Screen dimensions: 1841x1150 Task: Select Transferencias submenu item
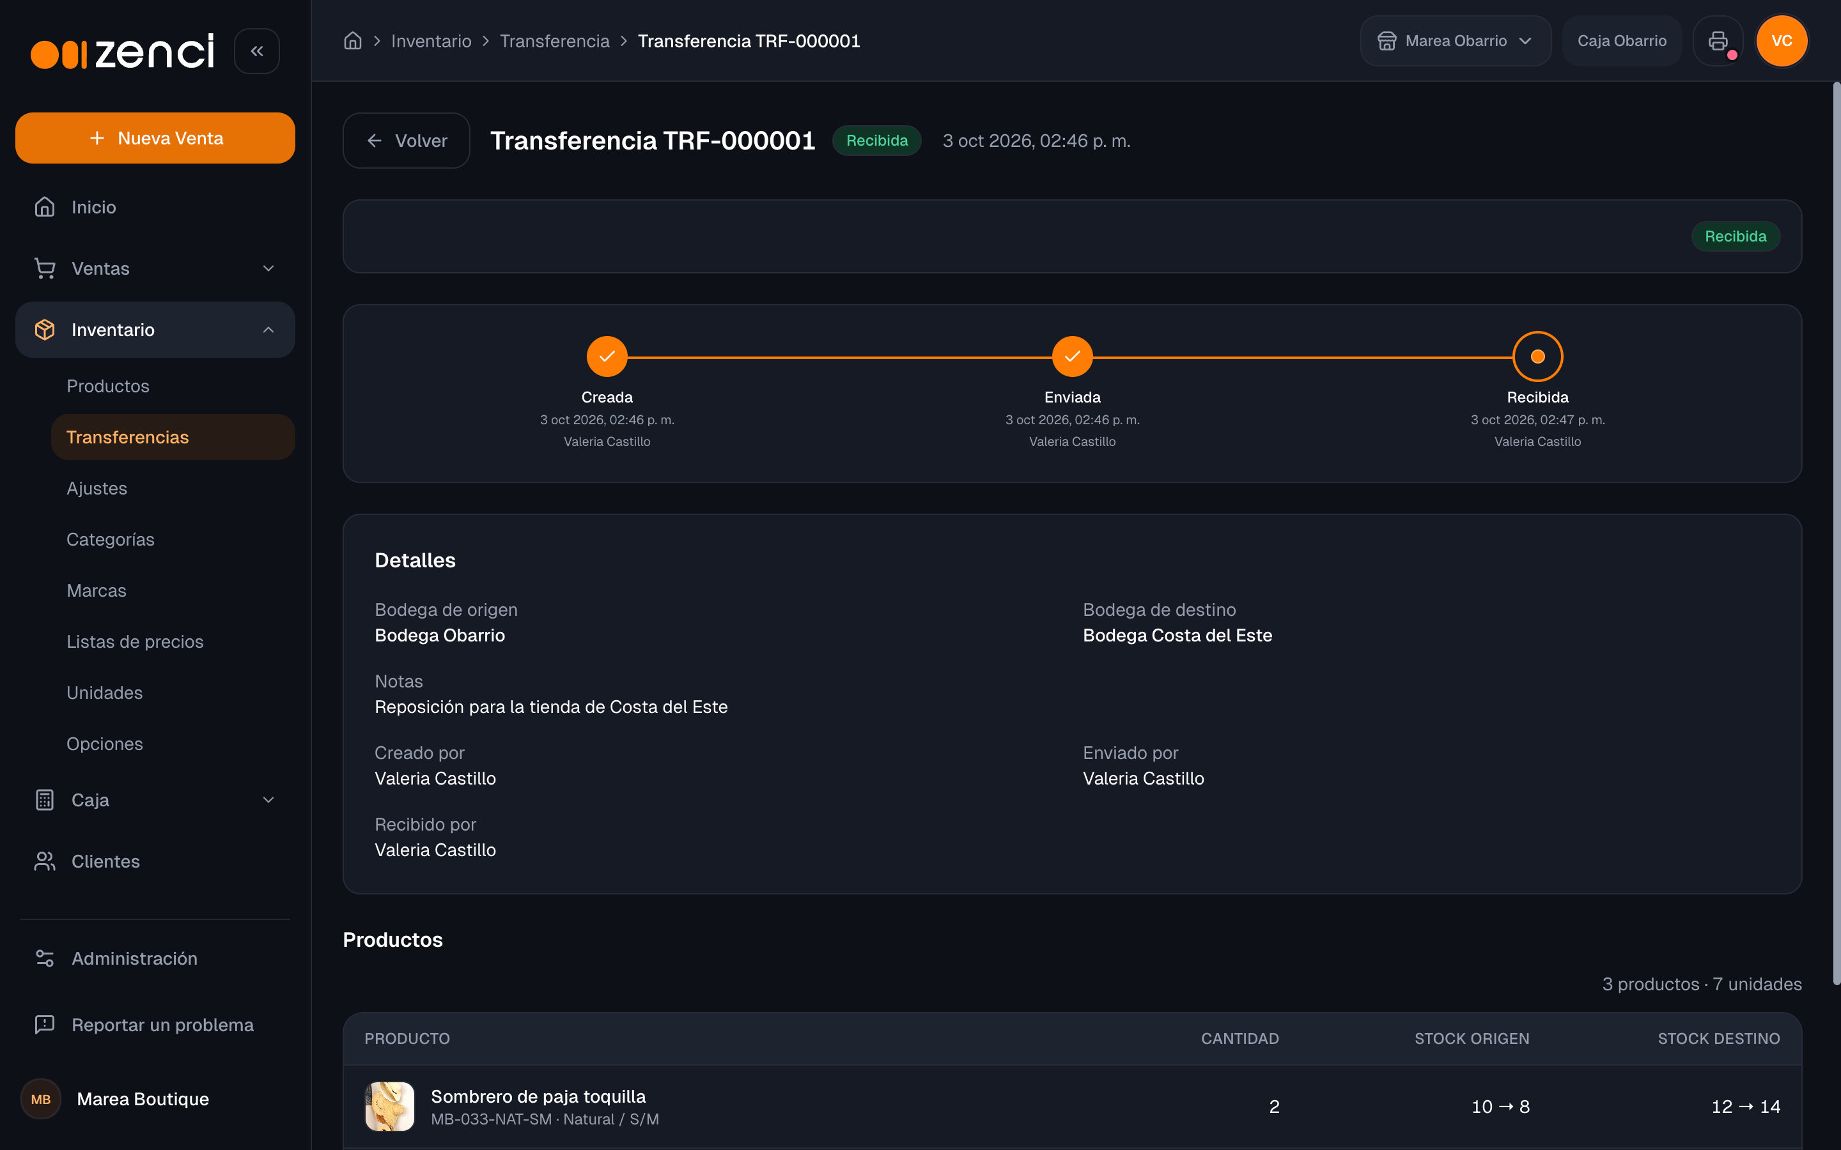pyautogui.click(x=173, y=438)
